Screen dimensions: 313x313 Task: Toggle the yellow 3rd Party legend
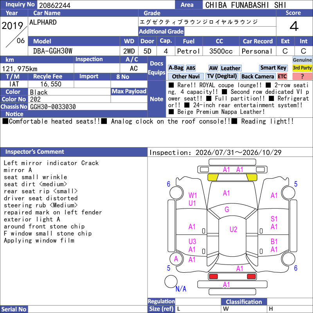point(302,68)
